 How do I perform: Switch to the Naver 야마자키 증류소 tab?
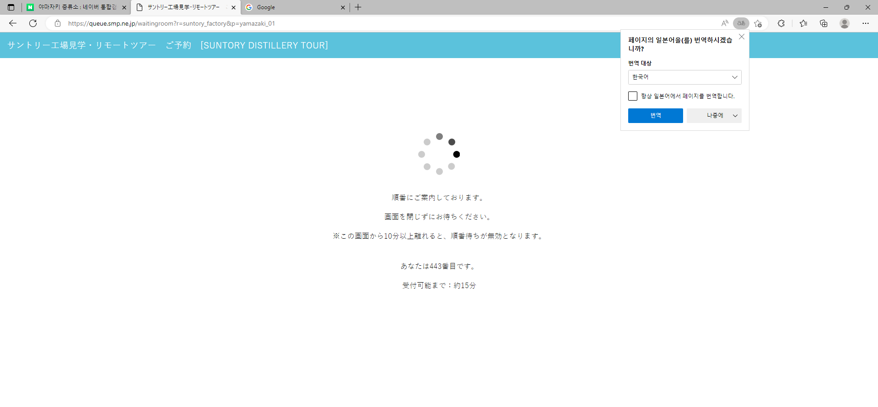[x=76, y=7]
